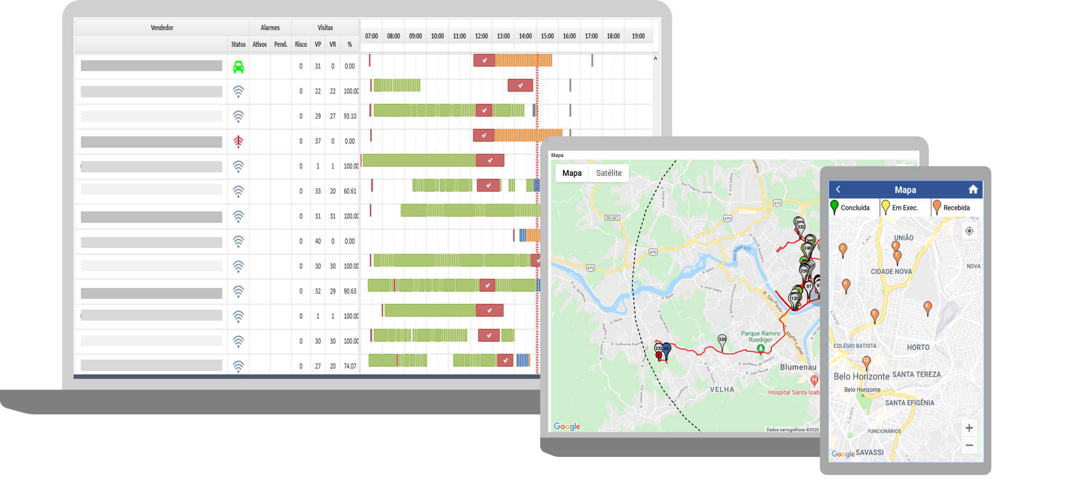1077x489 pixels.
Task: Click the green car status icon
Action: (x=238, y=67)
